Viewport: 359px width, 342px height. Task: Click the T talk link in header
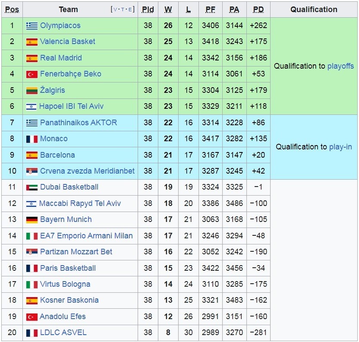pos(123,9)
